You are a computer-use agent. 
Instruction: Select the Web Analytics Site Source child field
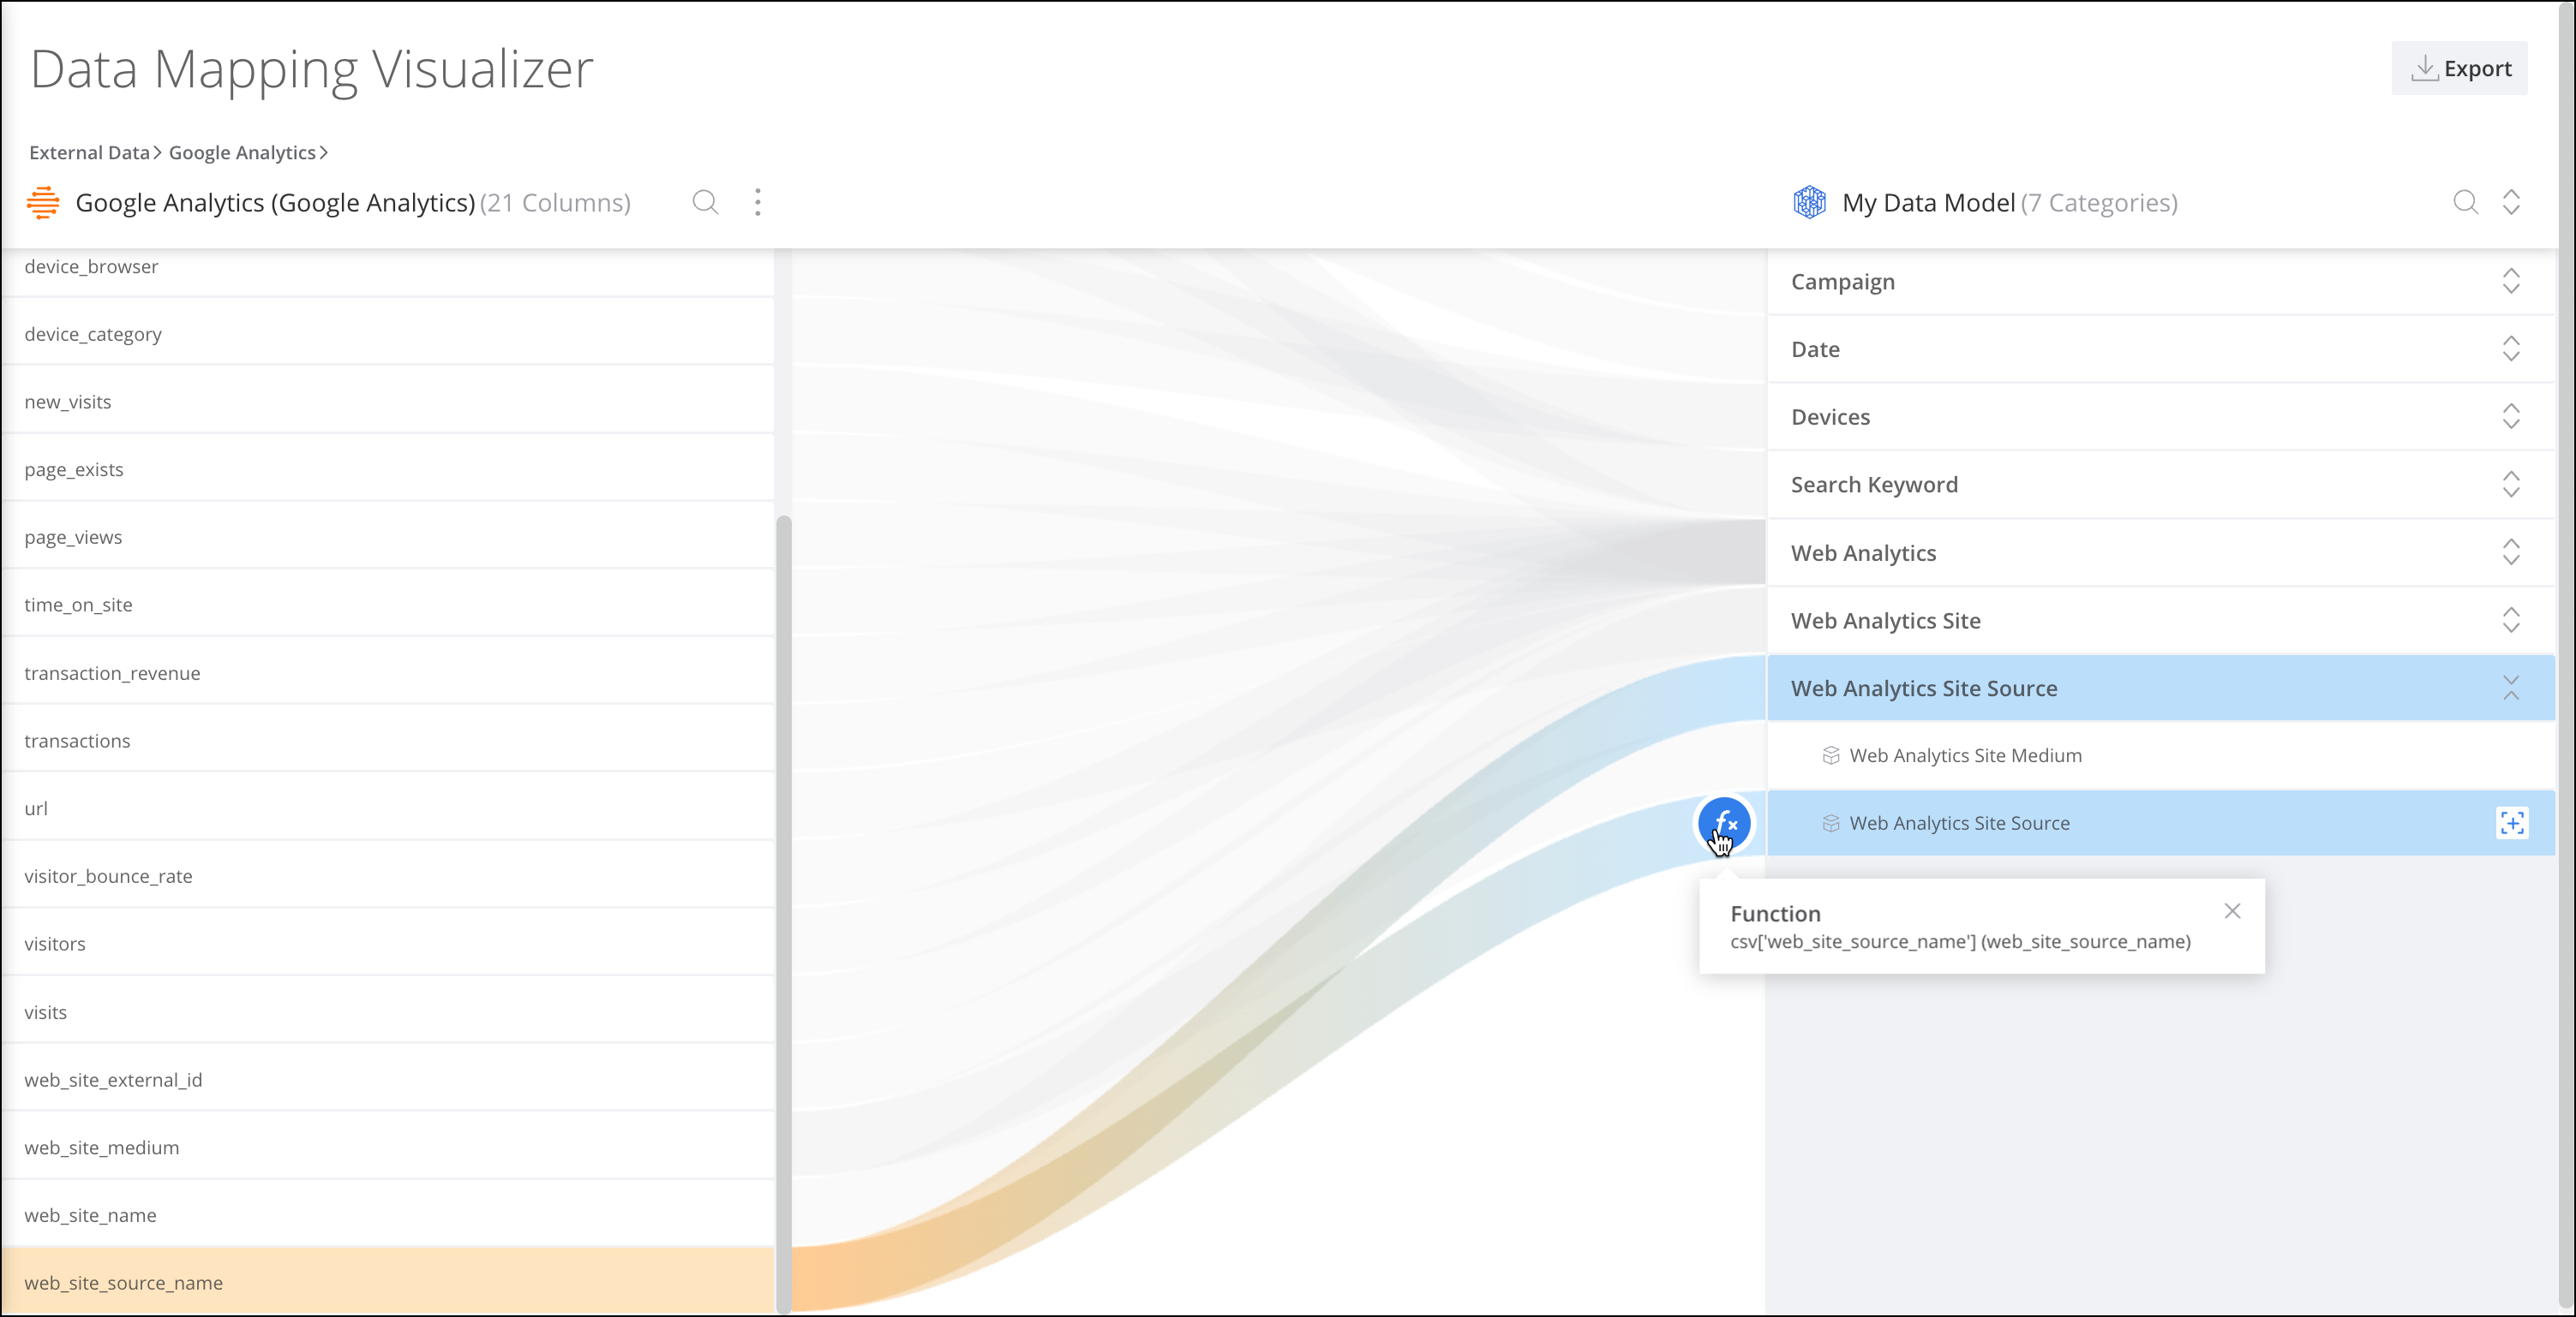(x=2161, y=824)
